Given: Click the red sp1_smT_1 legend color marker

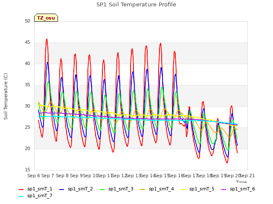Looking at the screenshot, I should 21,190.
